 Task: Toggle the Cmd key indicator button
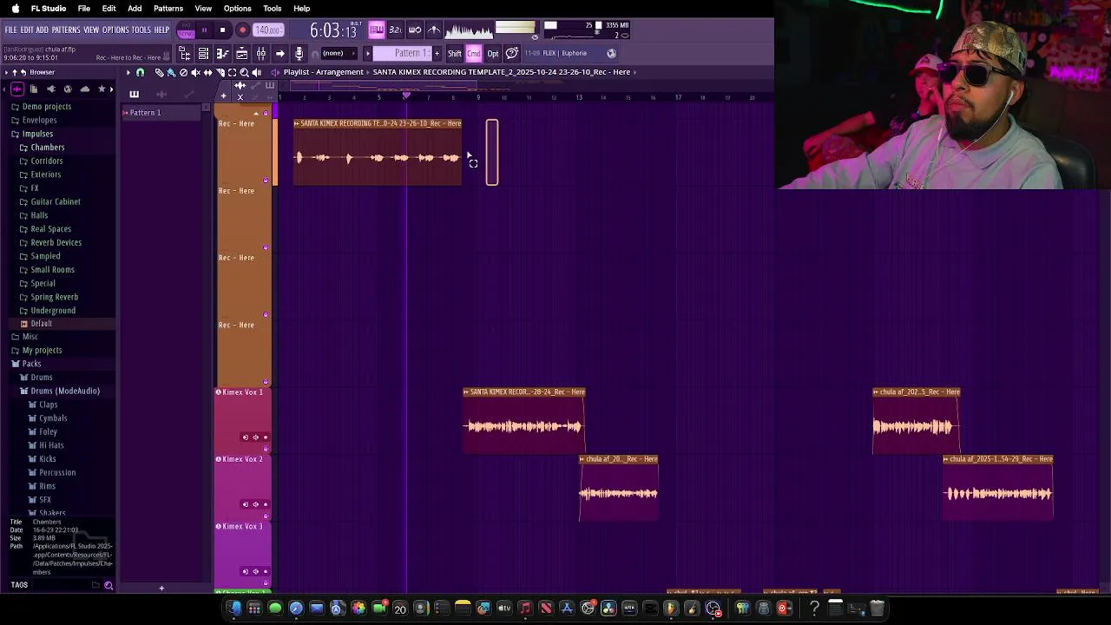pyautogui.click(x=474, y=54)
